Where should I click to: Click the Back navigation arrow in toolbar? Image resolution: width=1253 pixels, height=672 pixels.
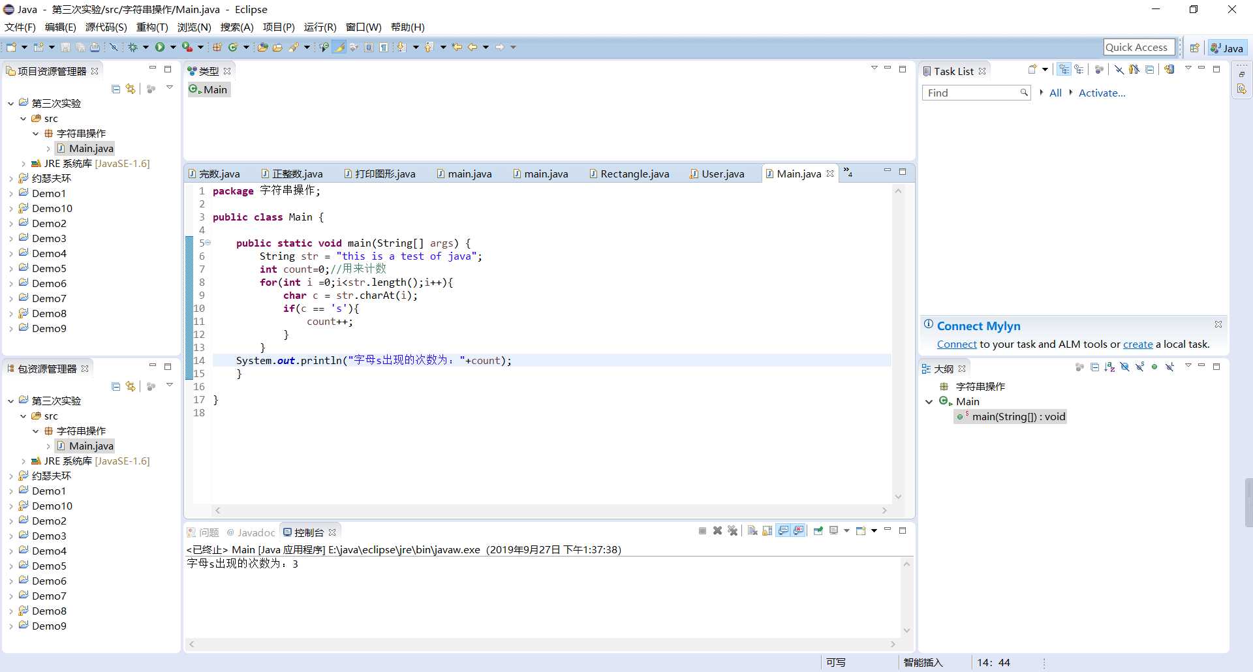coord(472,47)
